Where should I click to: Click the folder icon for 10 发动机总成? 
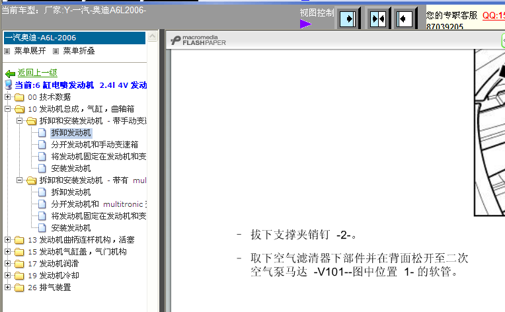point(19,109)
